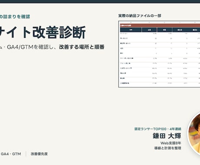Click the subtitle text GA4/GTMを確認し
This screenshot has height=165, width=200.
pyautogui.click(x=30, y=47)
